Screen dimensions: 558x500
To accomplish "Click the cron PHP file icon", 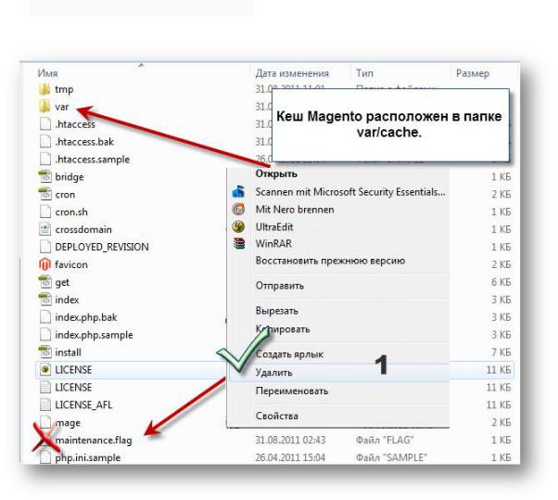I will (x=45, y=194).
